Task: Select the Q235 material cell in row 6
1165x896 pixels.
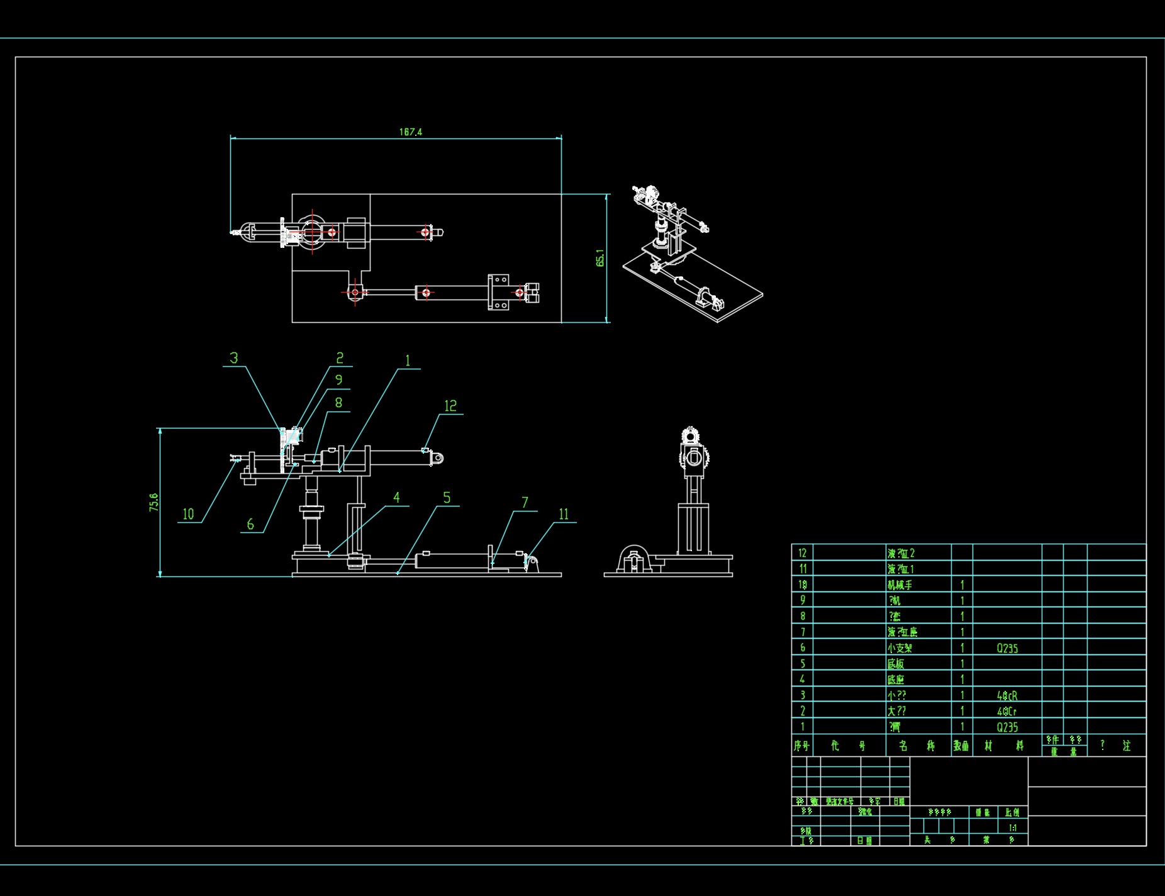Action: pos(1007,648)
